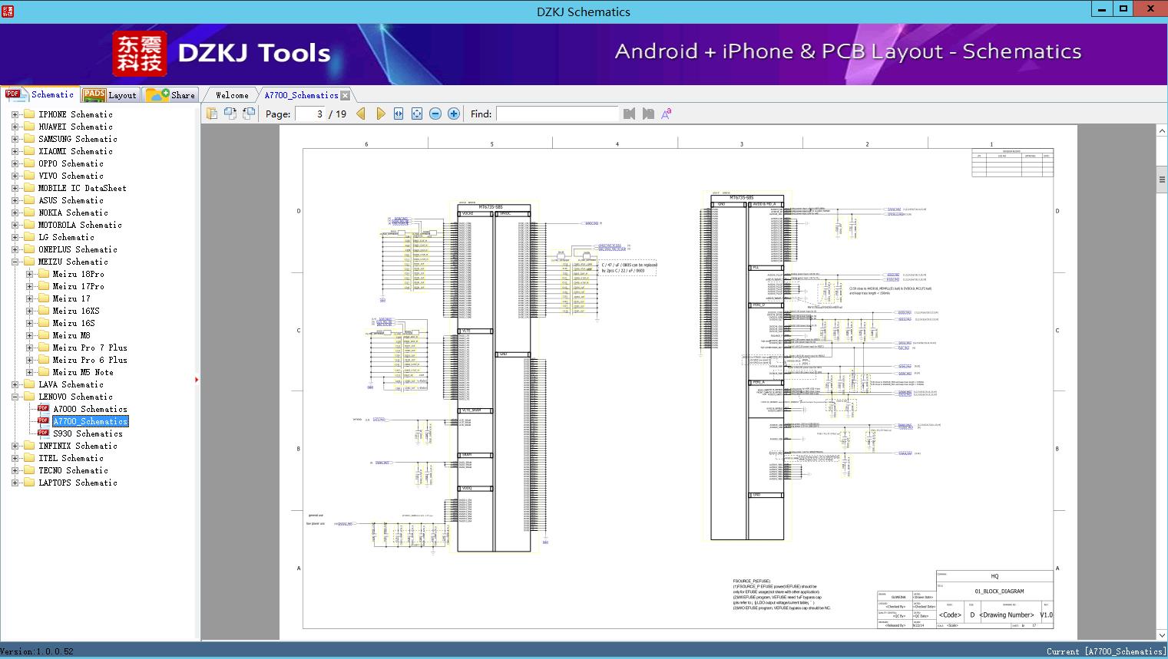Click the app icon in the title bar
The image size is (1168, 659).
(8, 11)
